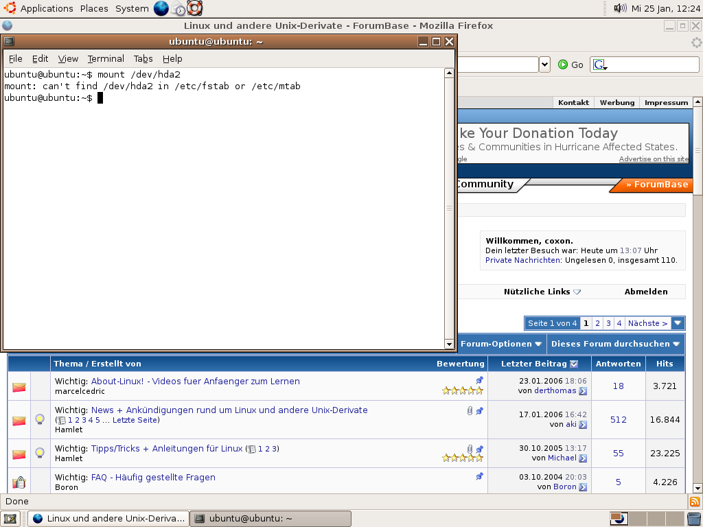The height and width of the screenshot is (527, 703).
Task: Open user derthomas profile link
Action: 555,390
